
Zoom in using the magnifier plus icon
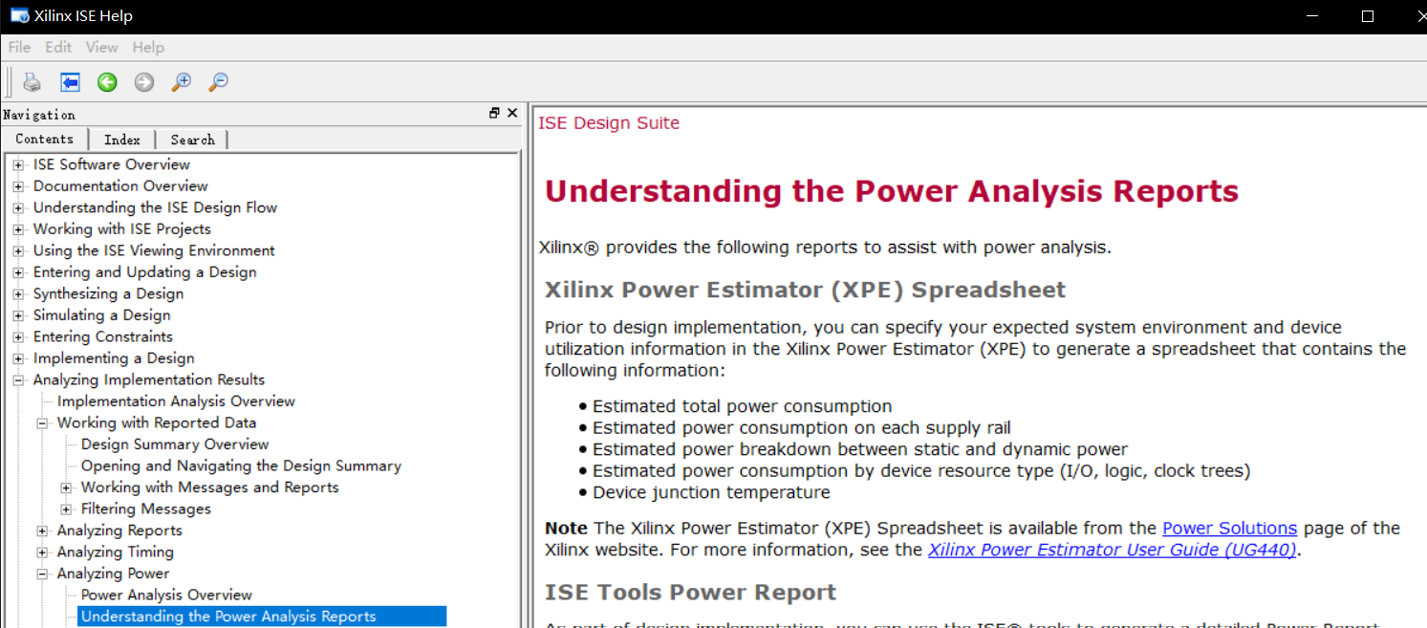click(181, 82)
